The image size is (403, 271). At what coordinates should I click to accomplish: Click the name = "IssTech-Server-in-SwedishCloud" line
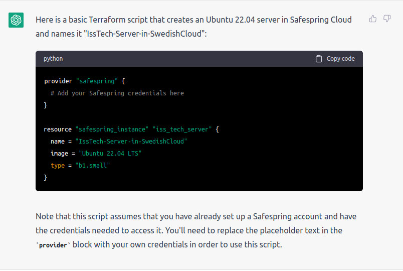tap(119, 142)
